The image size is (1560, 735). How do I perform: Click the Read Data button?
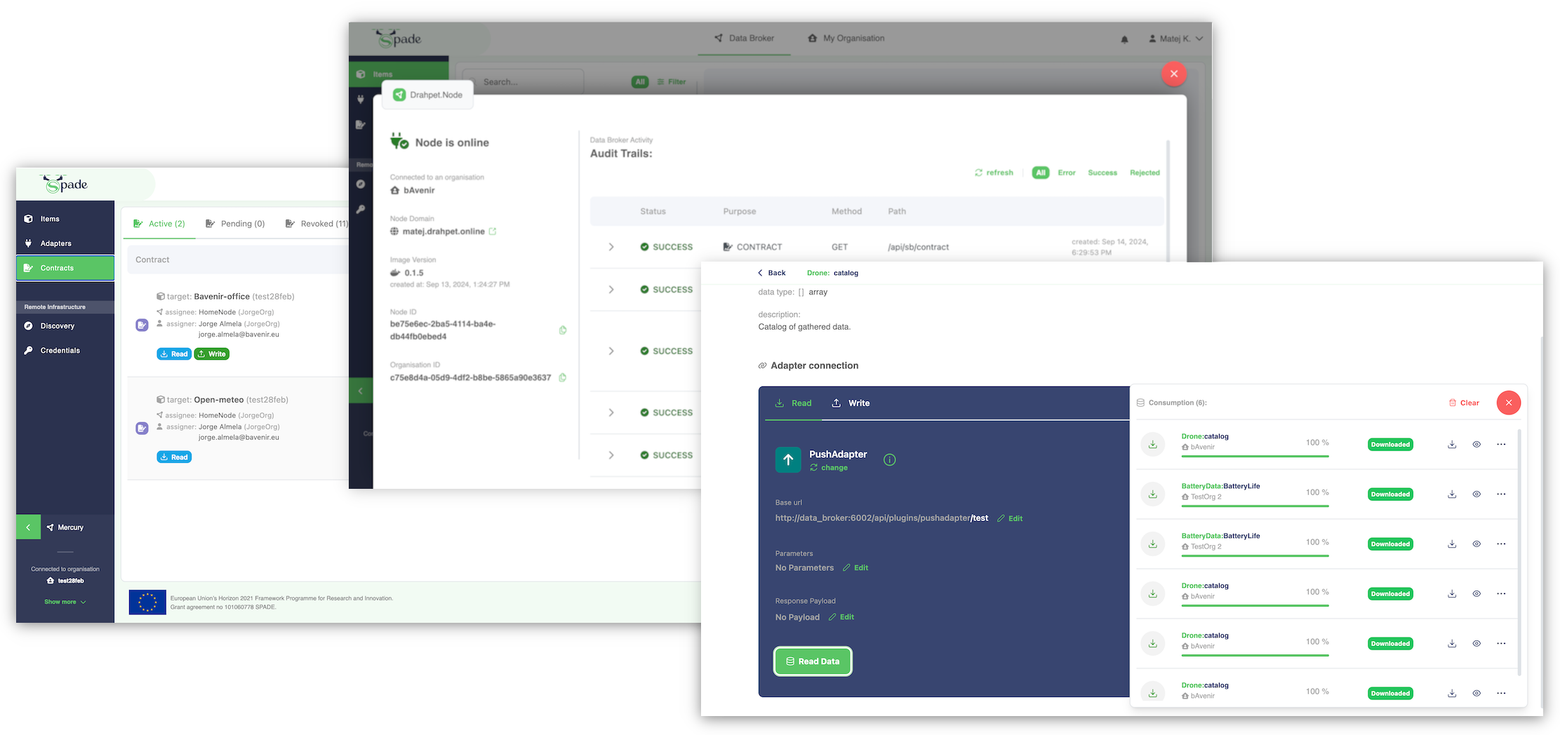pyautogui.click(x=812, y=661)
